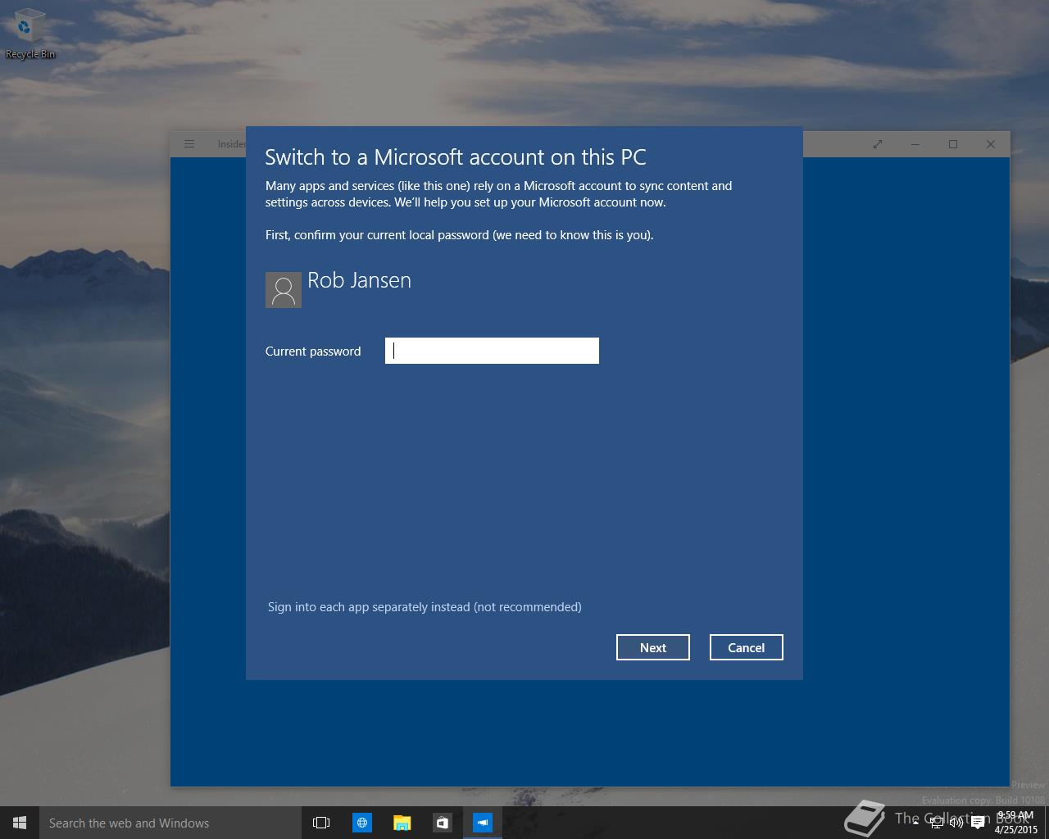This screenshot has height=839, width=1049.
Task: Open Task View on the taskbar
Action: [x=321, y=823]
